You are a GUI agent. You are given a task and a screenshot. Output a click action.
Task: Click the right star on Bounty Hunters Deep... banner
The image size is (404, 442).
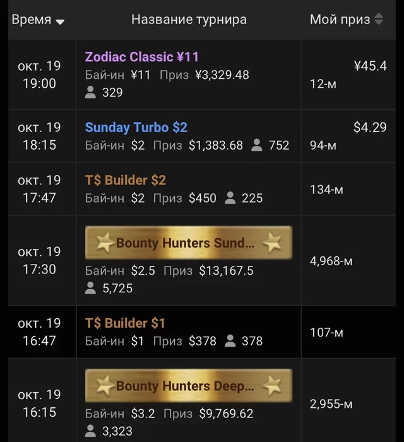point(272,385)
